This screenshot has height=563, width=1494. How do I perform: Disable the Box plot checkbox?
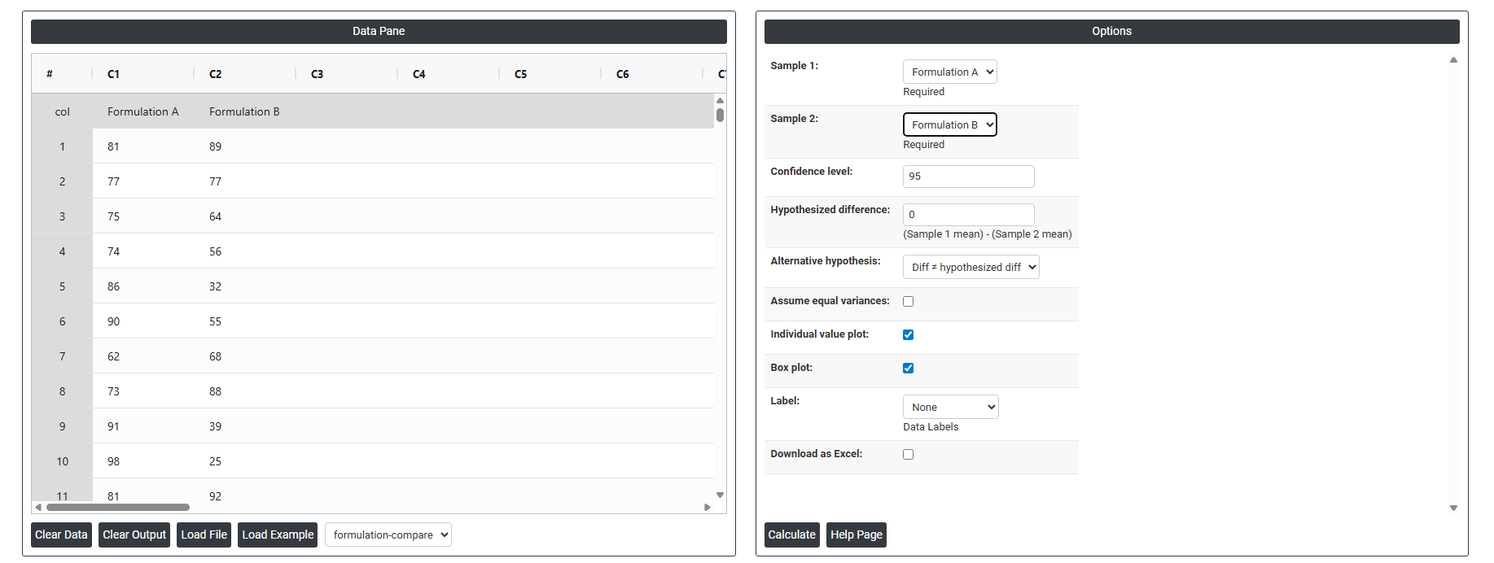click(908, 369)
